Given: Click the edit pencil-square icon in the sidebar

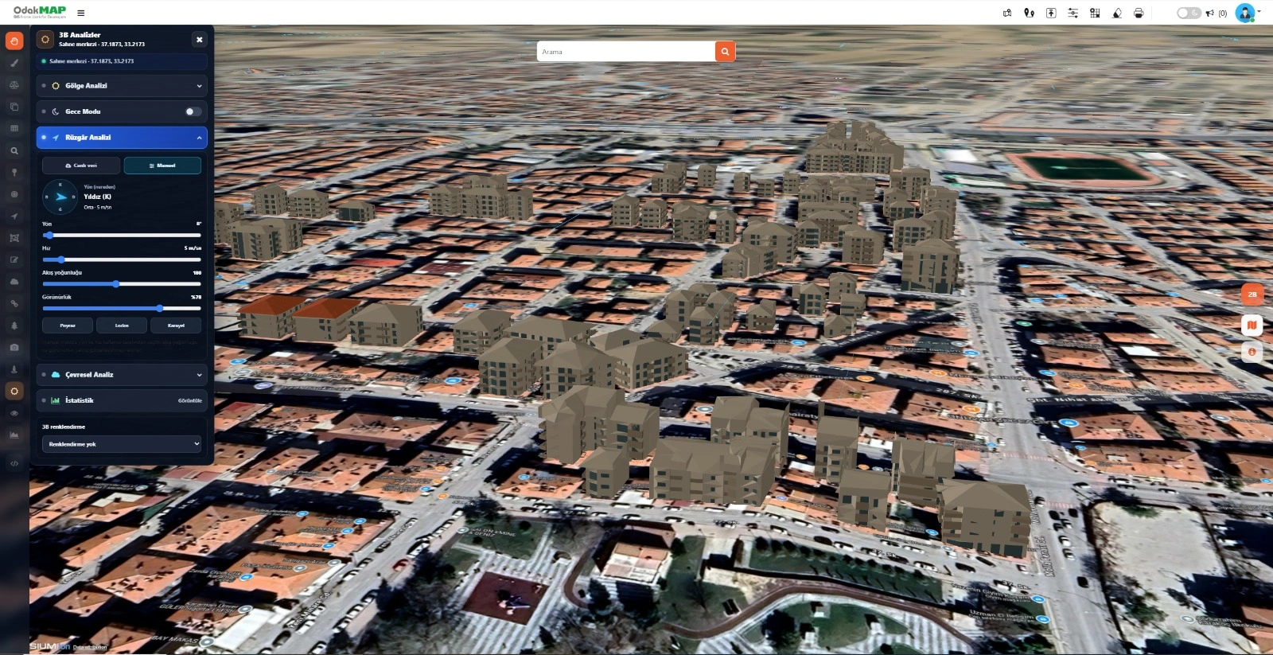Looking at the screenshot, I should (14, 259).
